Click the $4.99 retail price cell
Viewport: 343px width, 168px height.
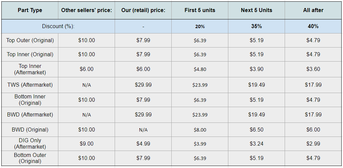pyautogui.click(x=143, y=144)
